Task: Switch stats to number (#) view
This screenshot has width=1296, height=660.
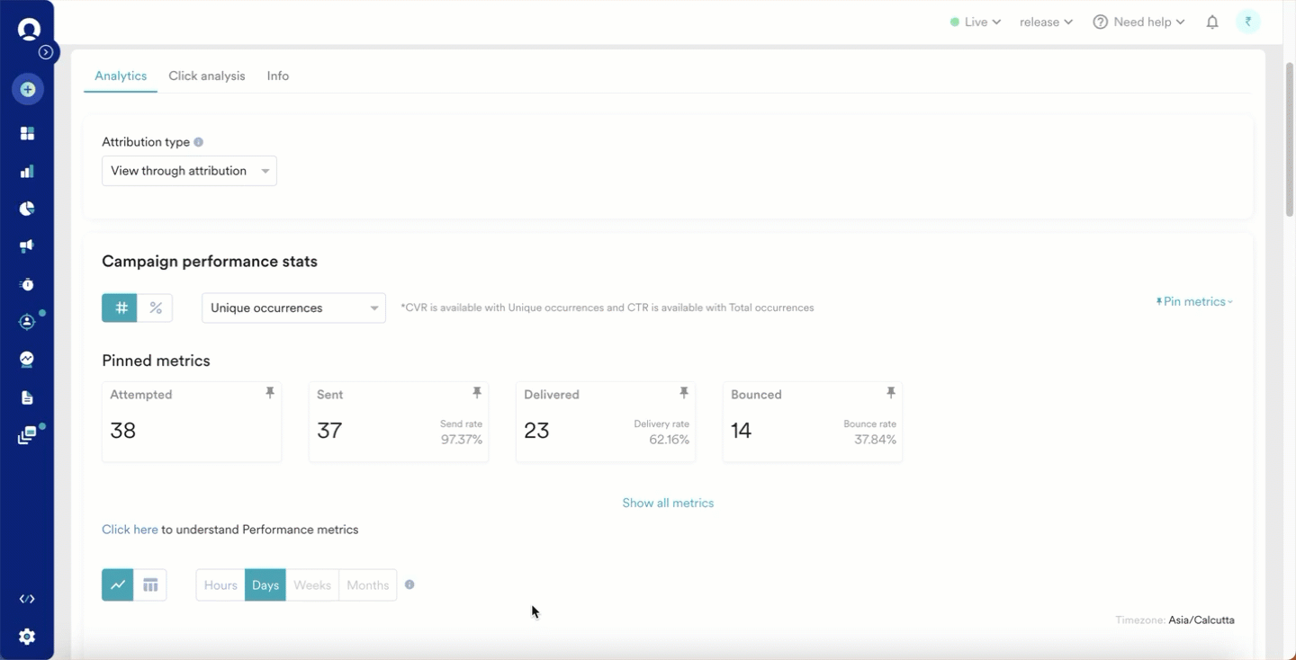Action: 120,308
